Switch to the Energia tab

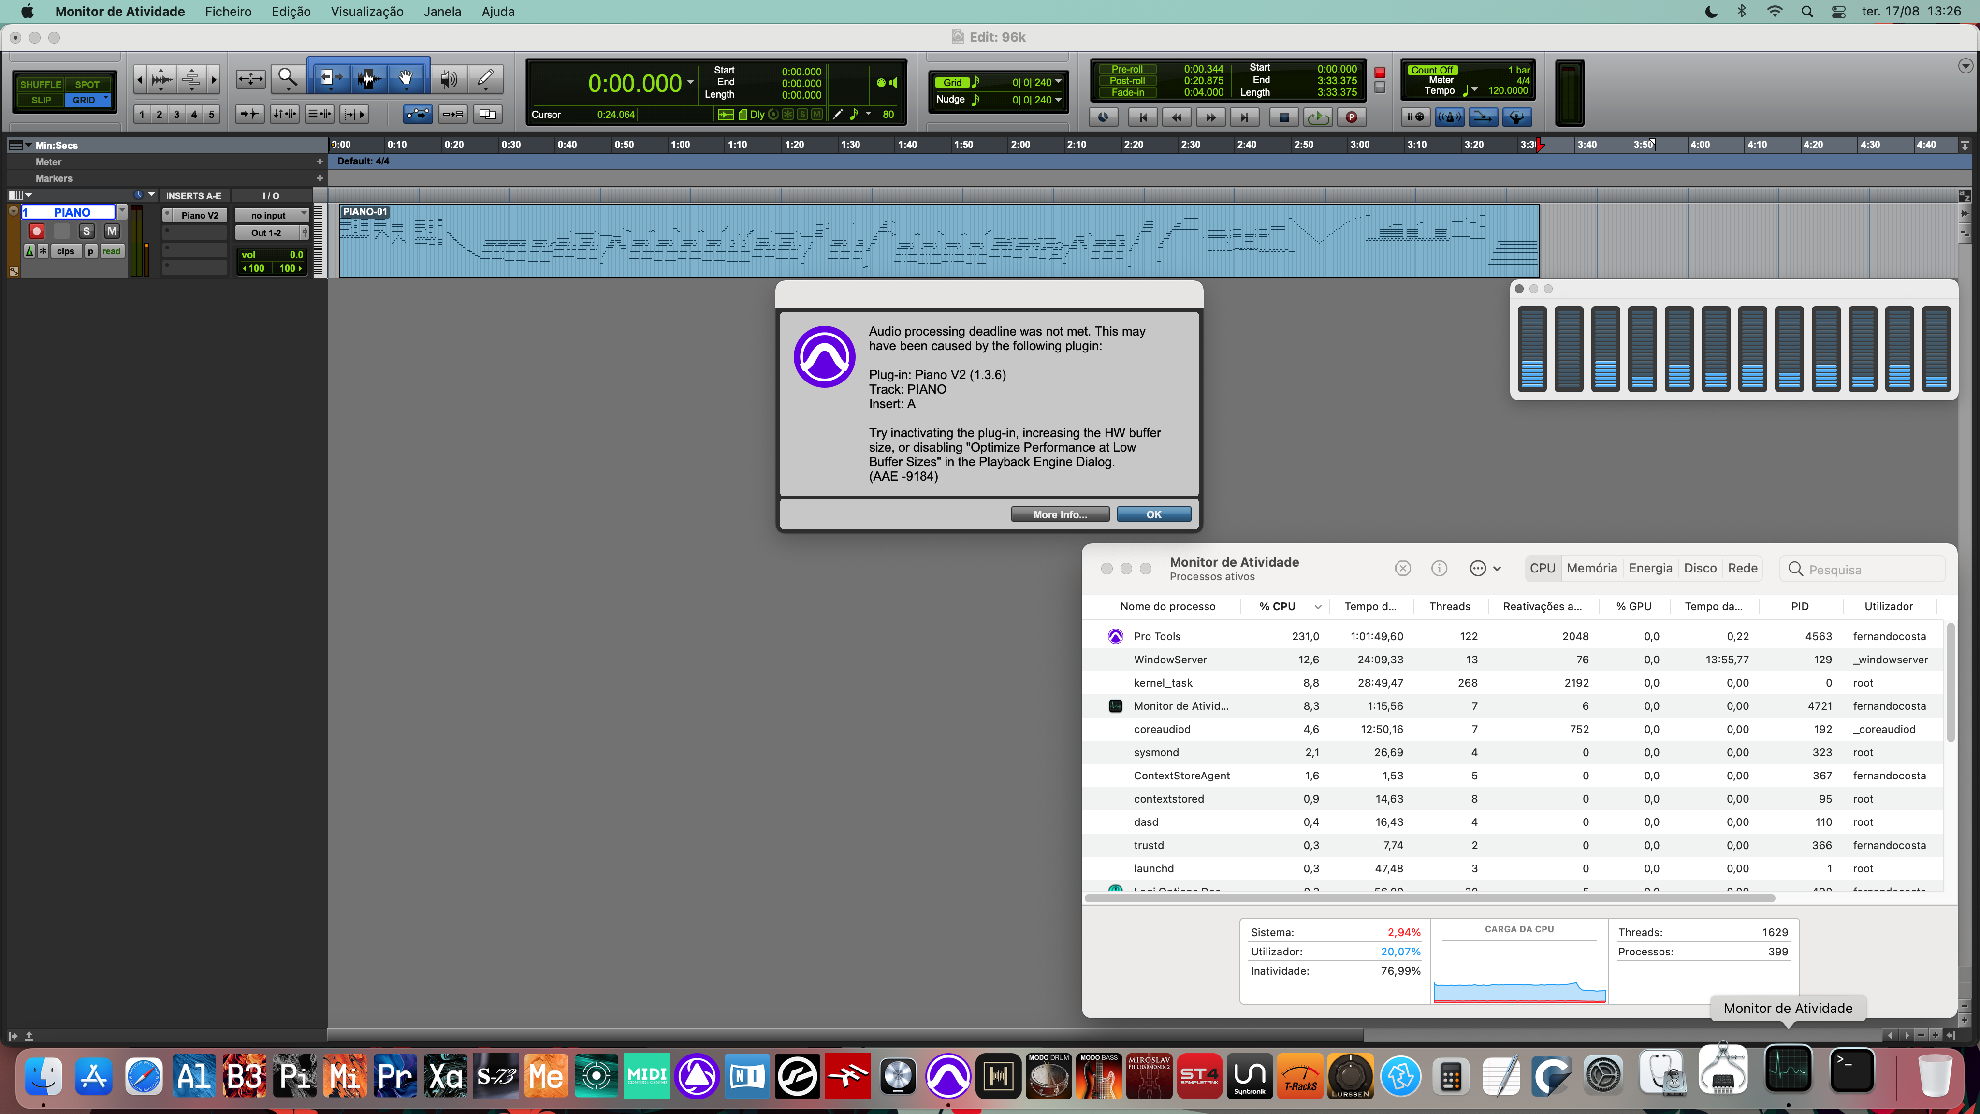pyautogui.click(x=1650, y=568)
